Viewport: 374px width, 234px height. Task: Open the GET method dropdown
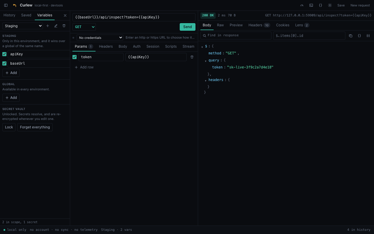tap(84, 27)
